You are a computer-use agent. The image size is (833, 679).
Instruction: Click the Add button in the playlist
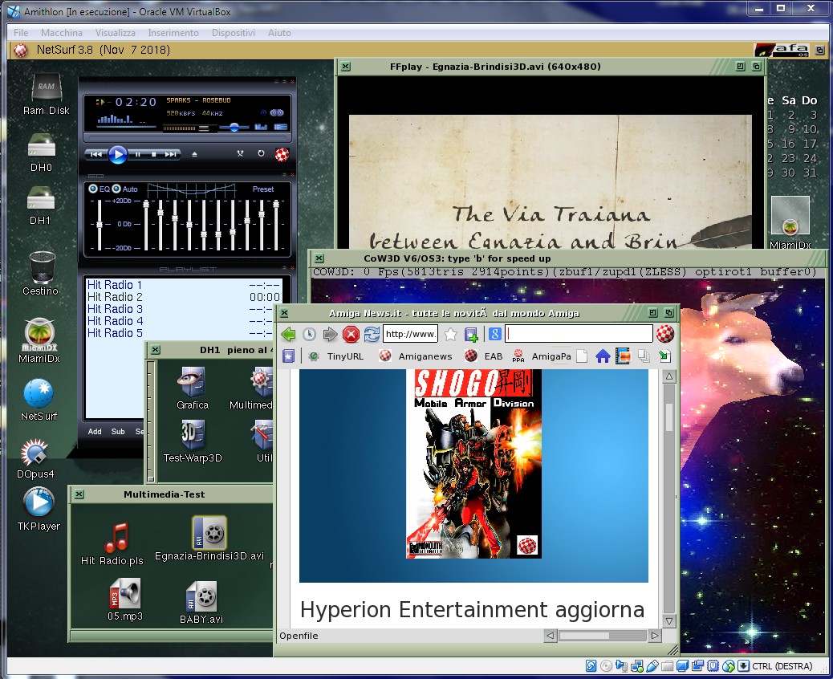(x=95, y=432)
